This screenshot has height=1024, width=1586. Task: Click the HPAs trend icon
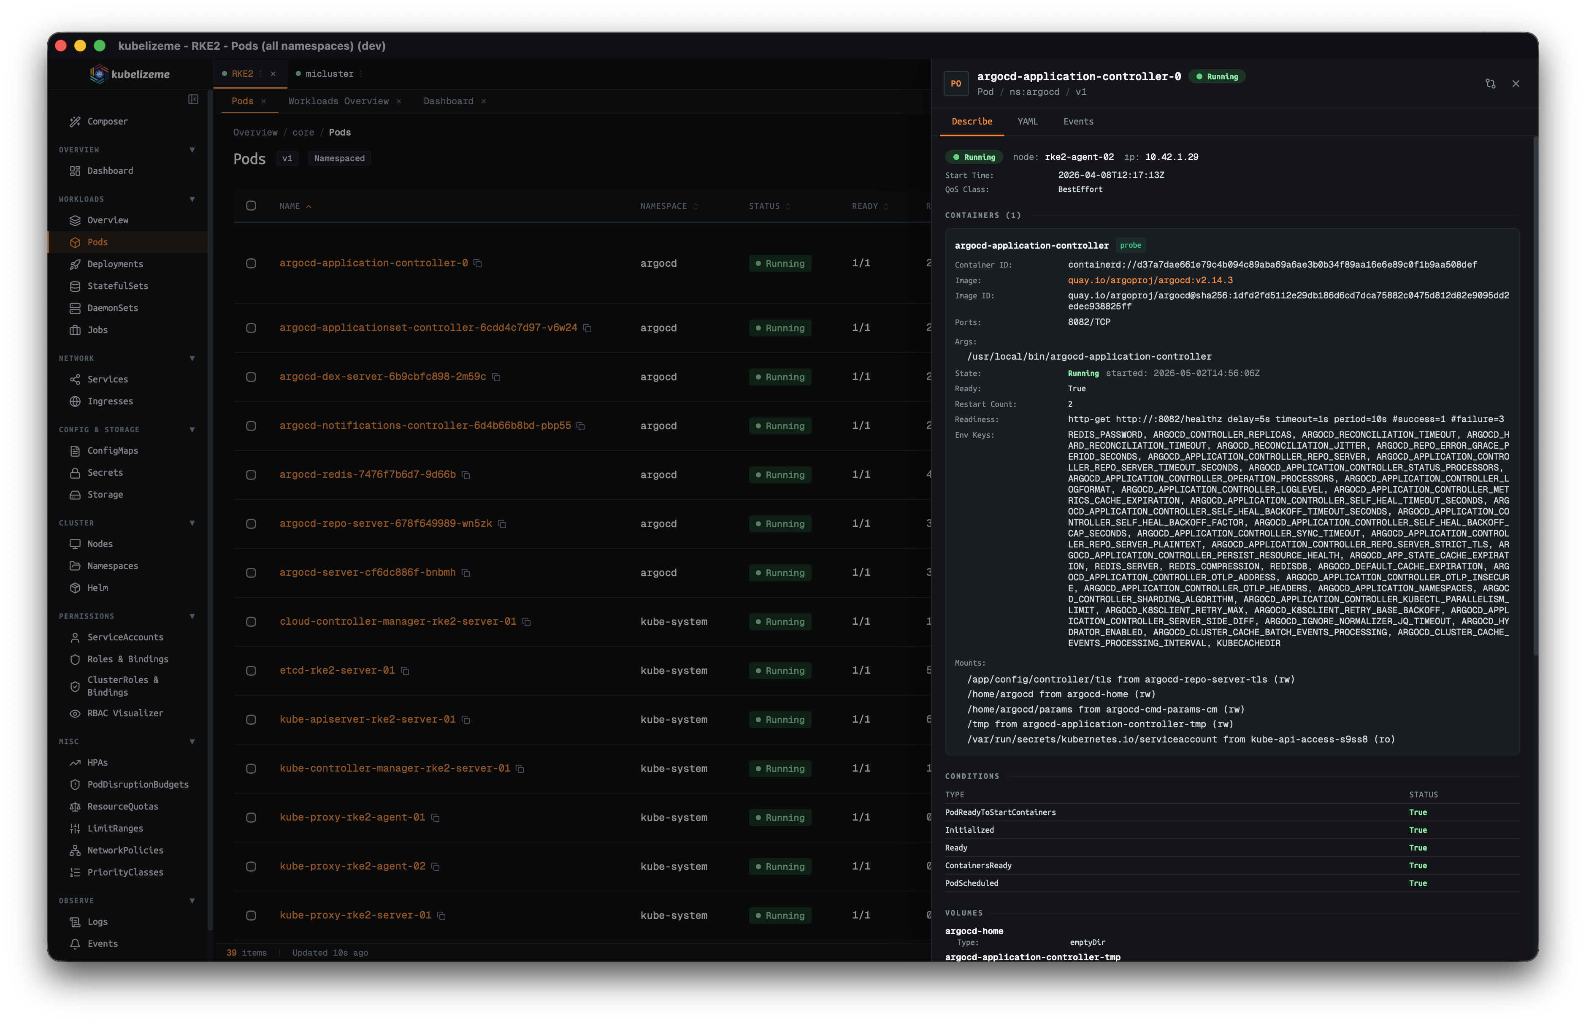[75, 763]
